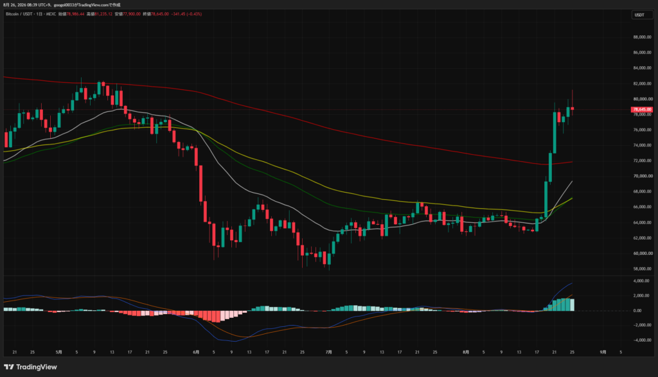Select the open value 78,986.44

pos(75,14)
